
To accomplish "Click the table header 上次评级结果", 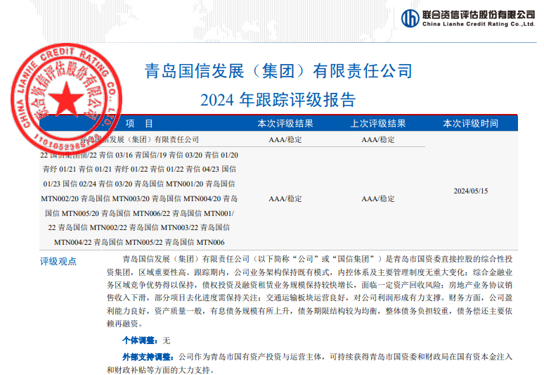I will (378, 124).
